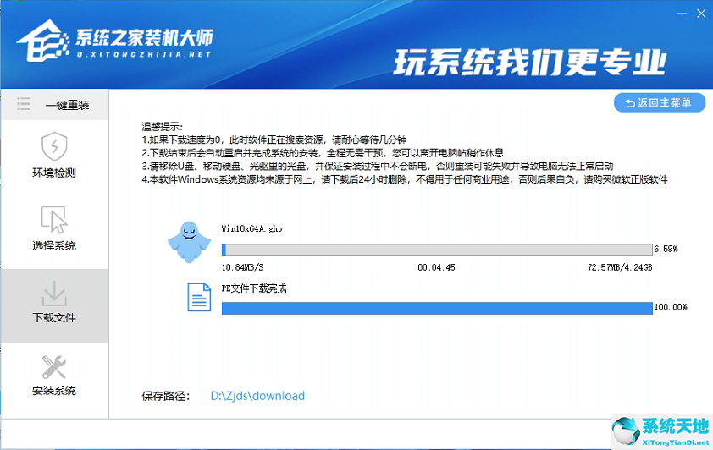The width and height of the screenshot is (713, 450).
Task: Click 返回主菜单 button
Action: click(x=660, y=103)
